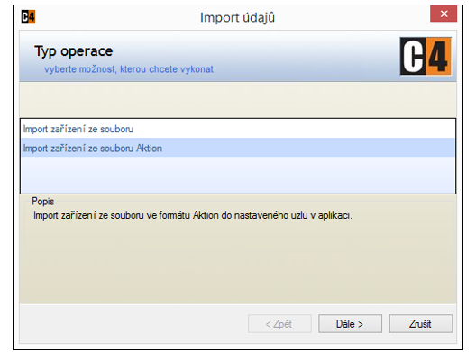Viewport: 476px width, 352px height.
Task: Select 'Import zařízení ze souboru' option
Action: [238, 129]
